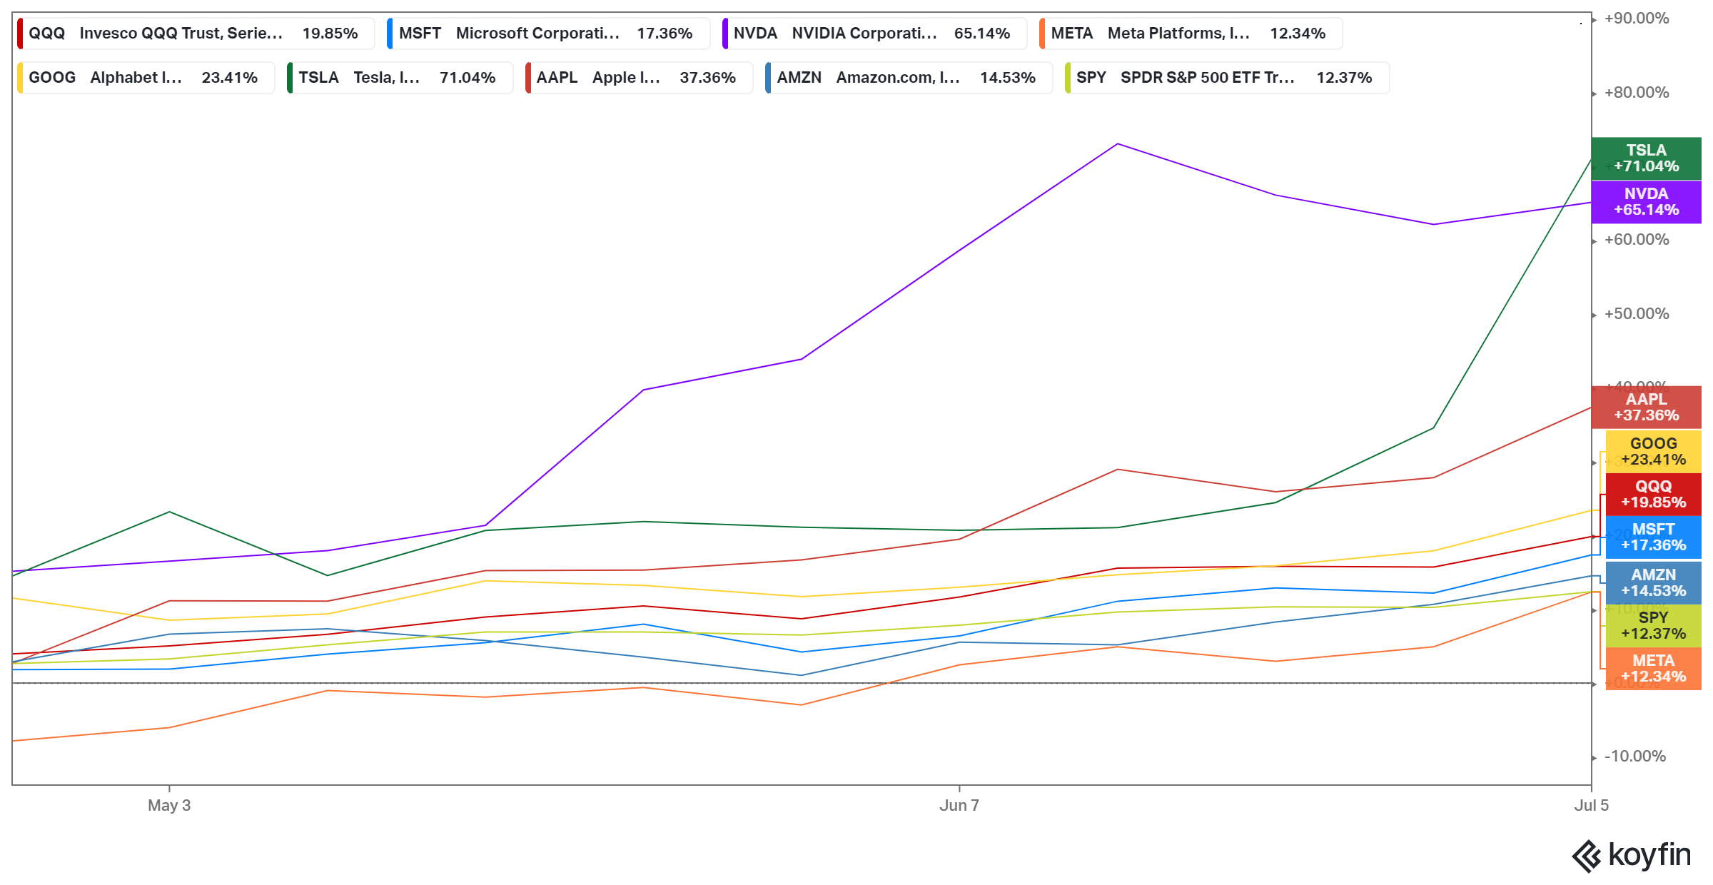
Task: Click the AMZN Amazon.com legend item
Action: (909, 78)
